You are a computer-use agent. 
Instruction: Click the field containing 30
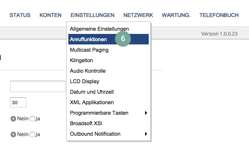point(18,103)
